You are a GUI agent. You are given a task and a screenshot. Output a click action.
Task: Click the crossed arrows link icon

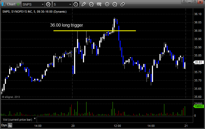(123, 4)
